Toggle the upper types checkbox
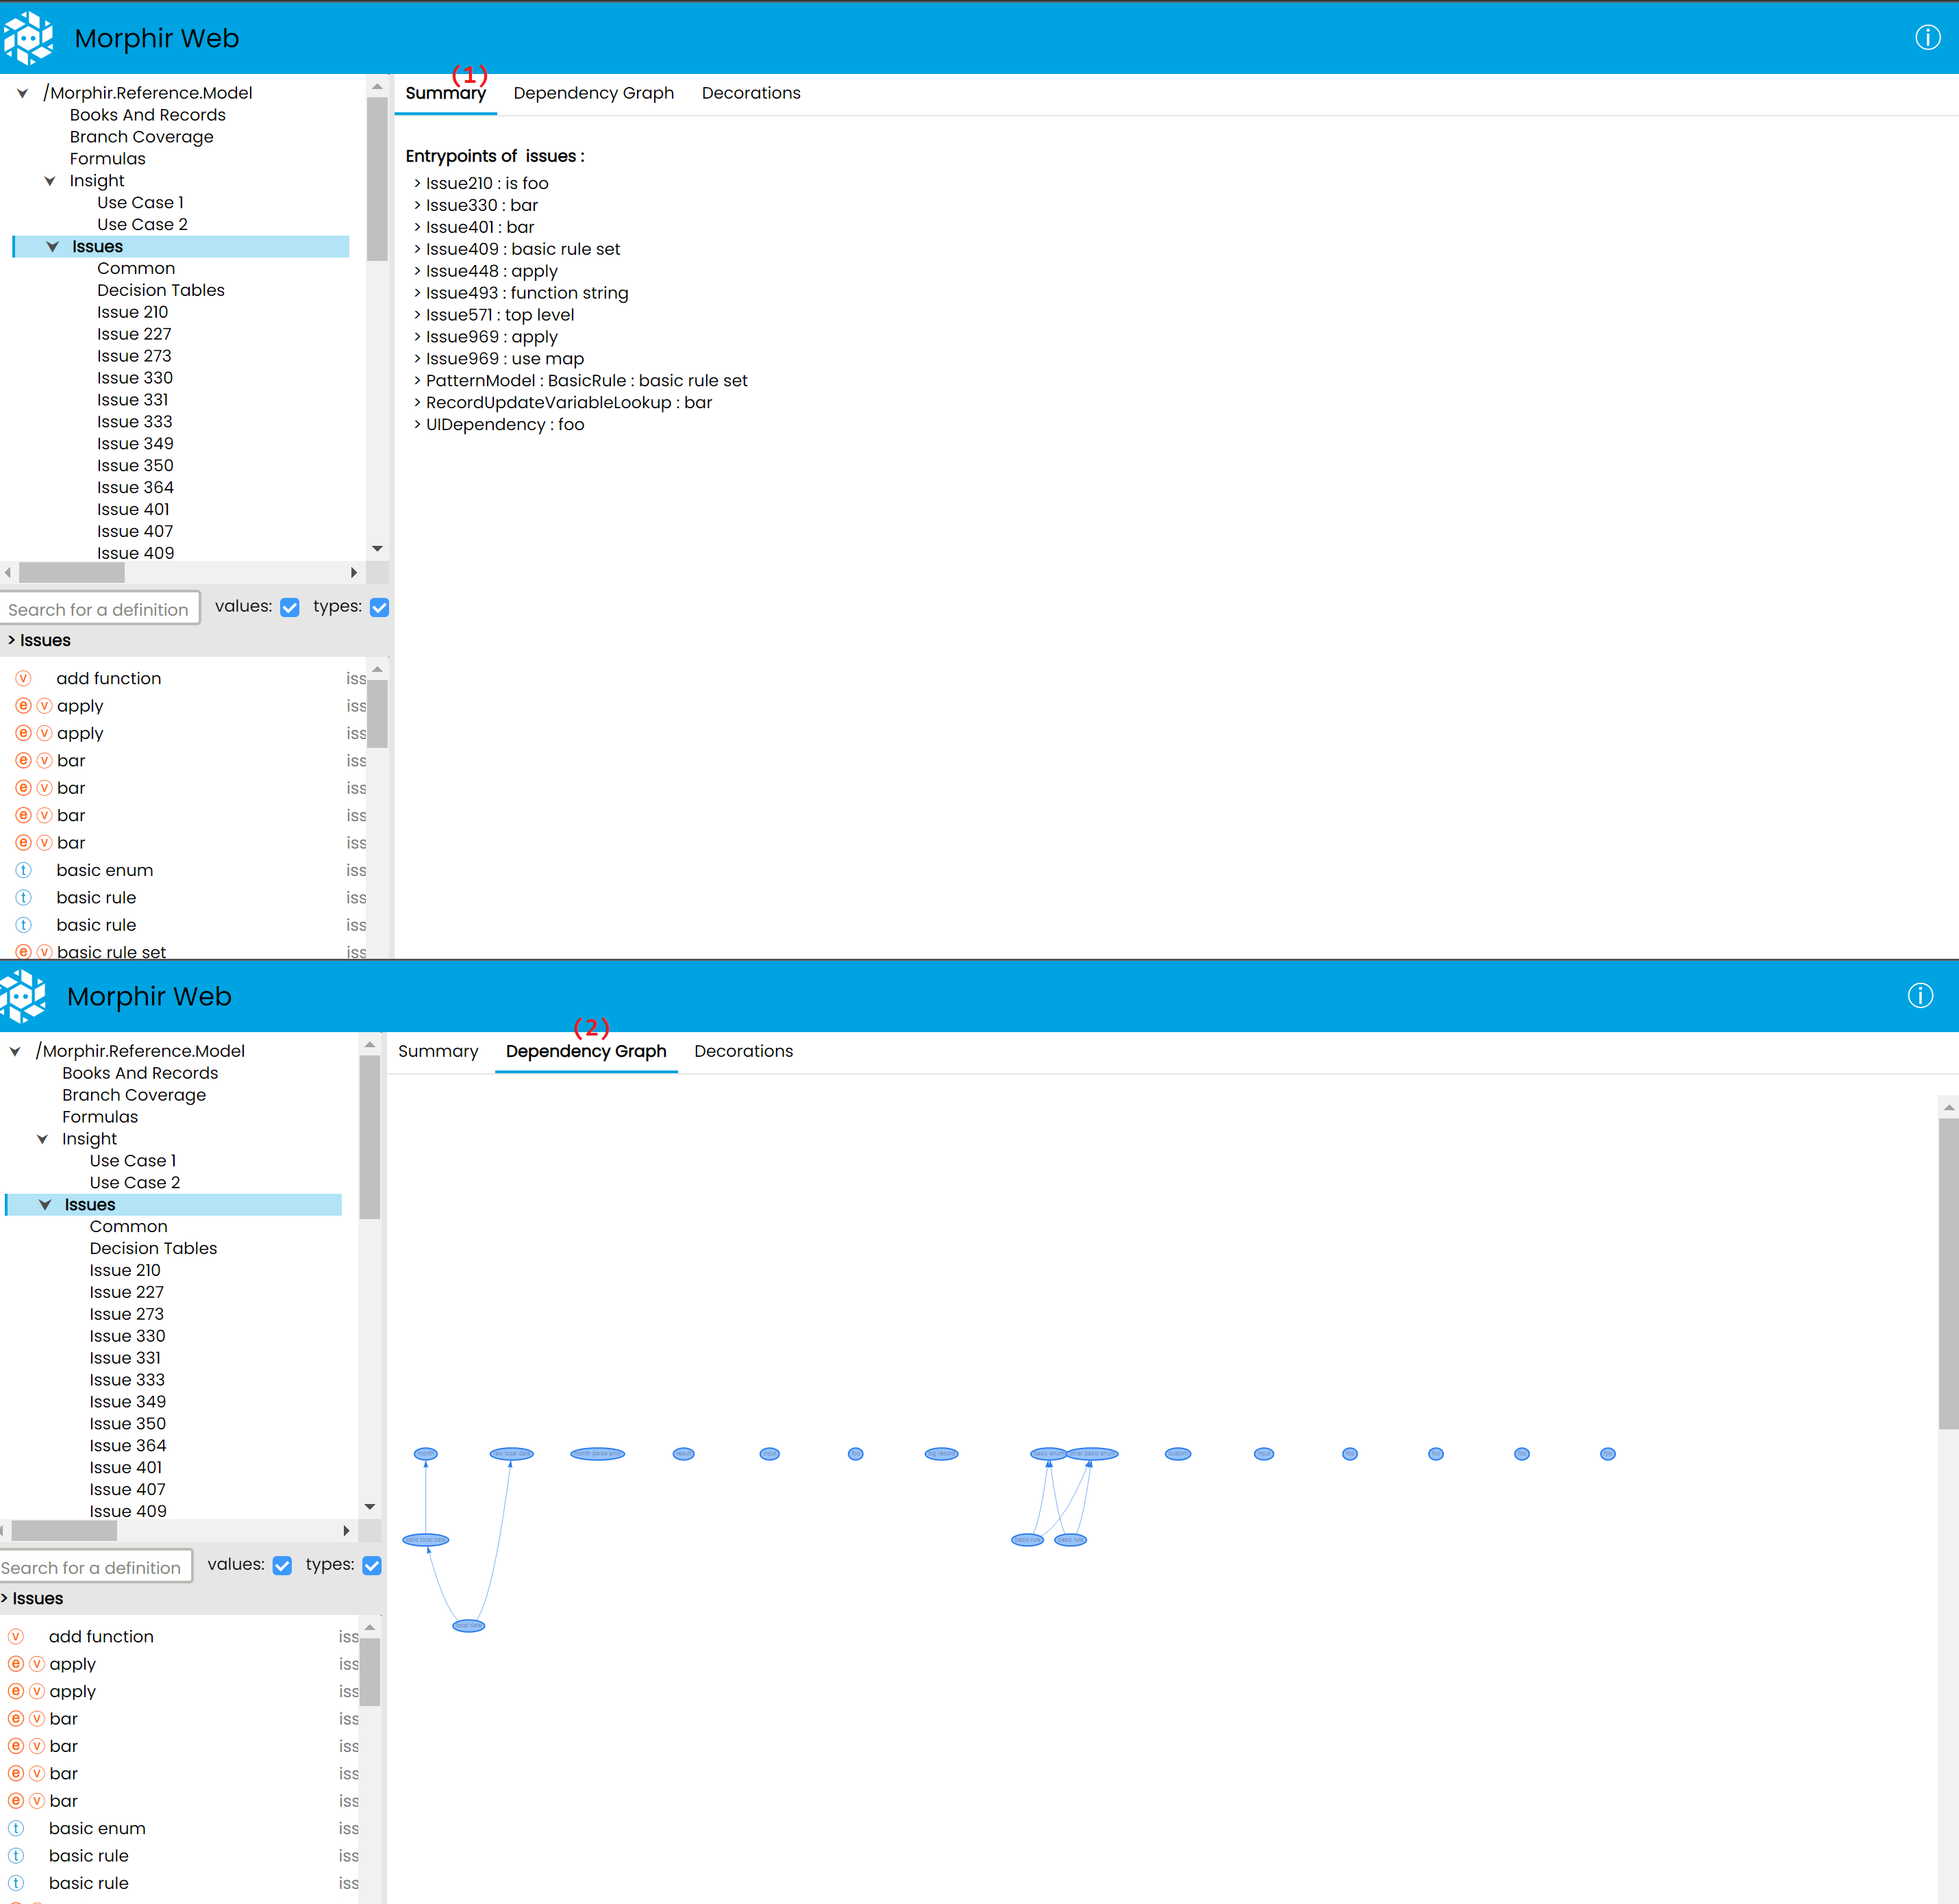Image resolution: width=1959 pixels, height=1904 pixels. pos(379,607)
